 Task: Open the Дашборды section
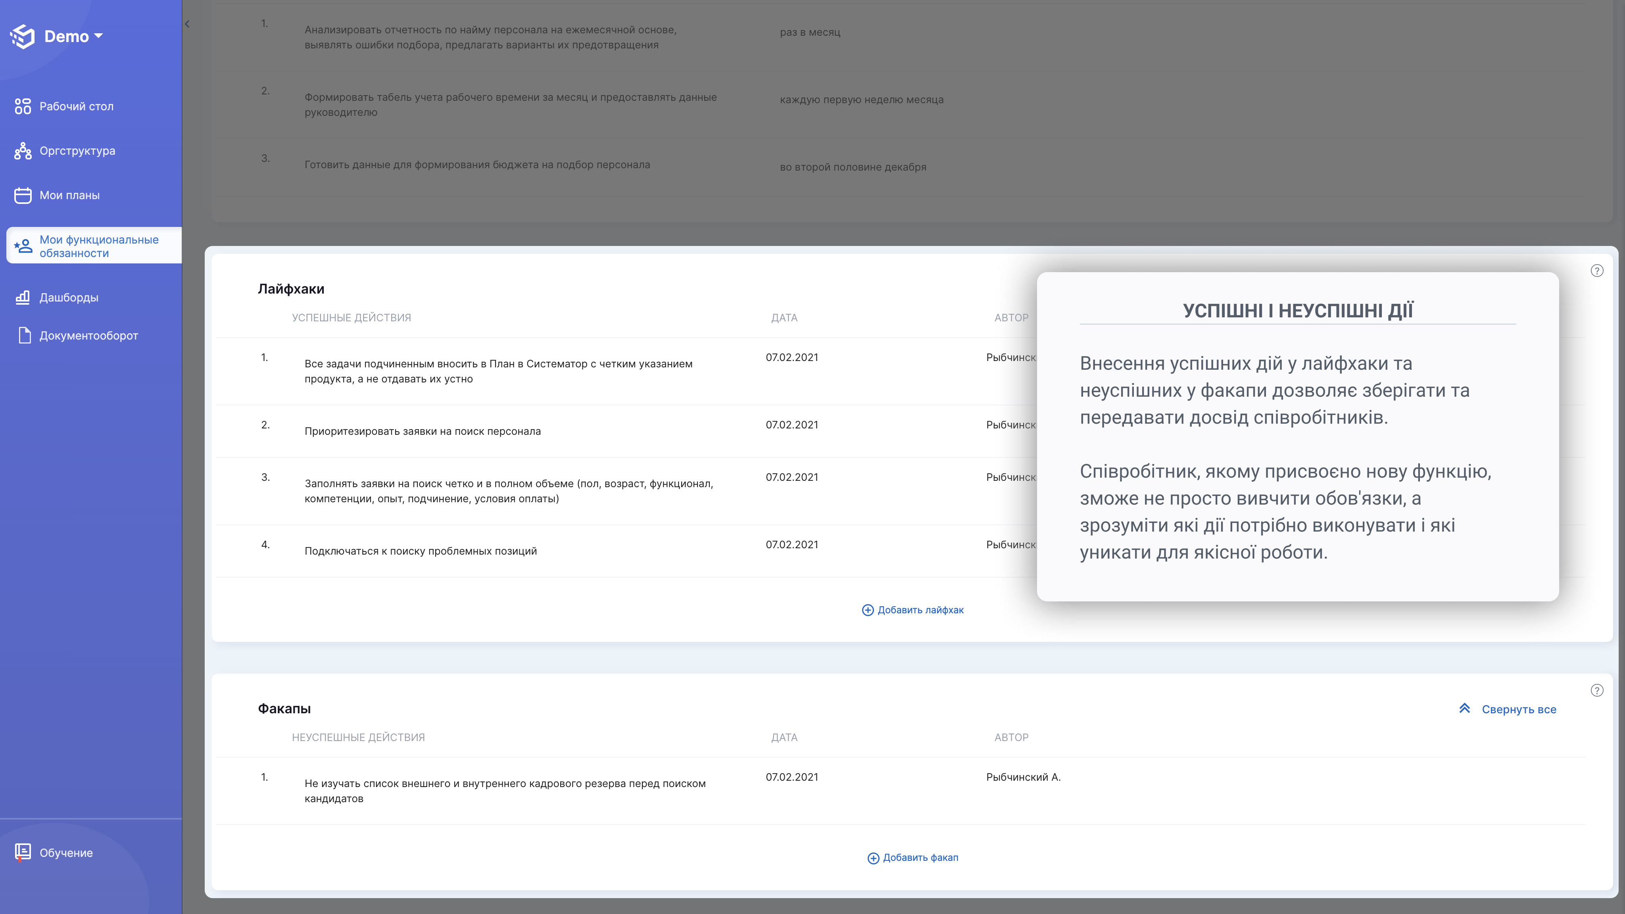click(69, 297)
